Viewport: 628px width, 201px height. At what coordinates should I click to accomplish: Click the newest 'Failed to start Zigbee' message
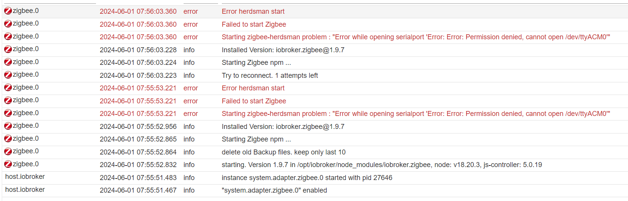[254, 24]
